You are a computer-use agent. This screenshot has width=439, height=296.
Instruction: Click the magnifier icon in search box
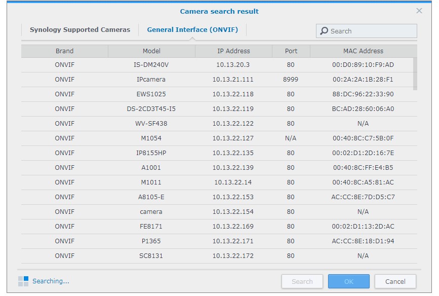(324, 31)
